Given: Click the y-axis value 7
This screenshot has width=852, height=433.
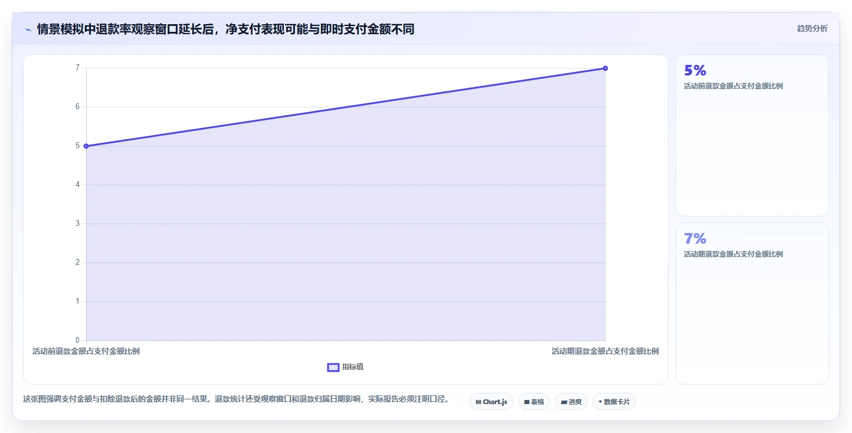Looking at the screenshot, I should (x=77, y=68).
